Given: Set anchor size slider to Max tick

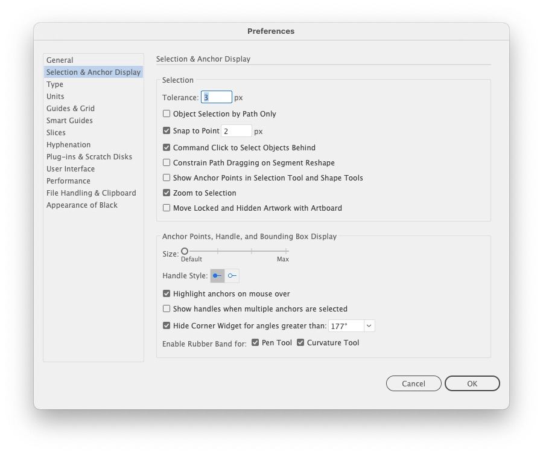Looking at the screenshot, I should (x=286, y=251).
